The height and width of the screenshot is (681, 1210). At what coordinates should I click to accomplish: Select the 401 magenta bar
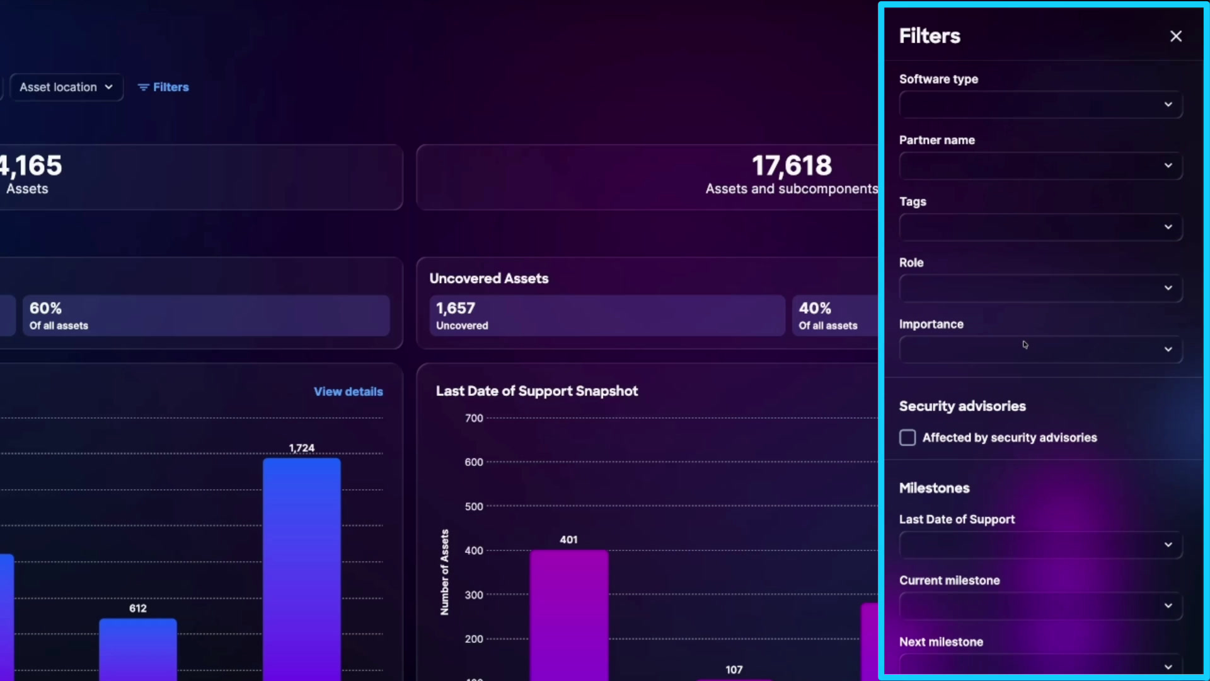[x=569, y=615]
